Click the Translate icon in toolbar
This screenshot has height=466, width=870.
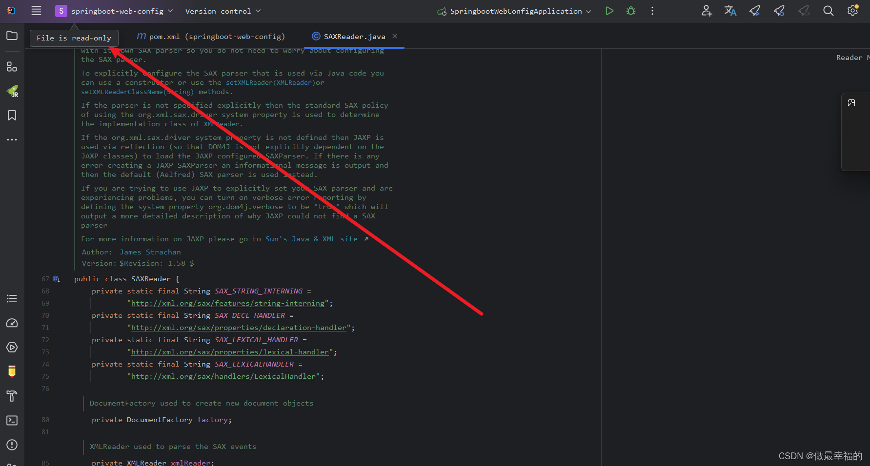pyautogui.click(x=730, y=11)
